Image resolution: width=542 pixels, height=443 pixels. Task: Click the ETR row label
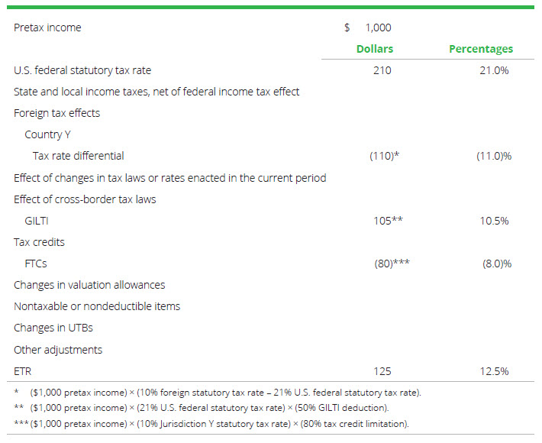point(22,371)
